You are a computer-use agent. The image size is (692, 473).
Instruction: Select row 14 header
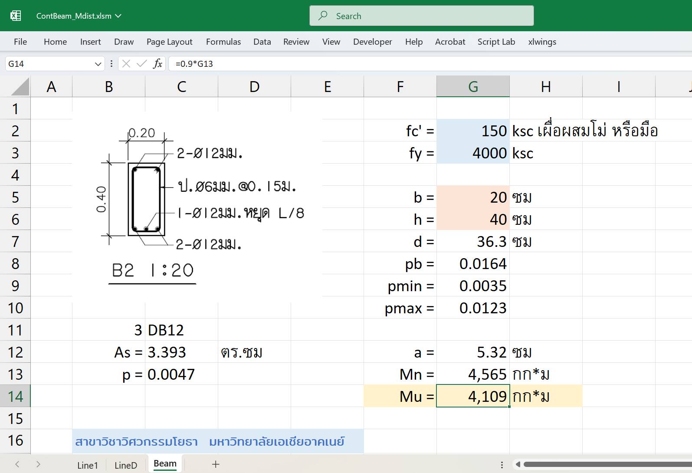(x=15, y=396)
